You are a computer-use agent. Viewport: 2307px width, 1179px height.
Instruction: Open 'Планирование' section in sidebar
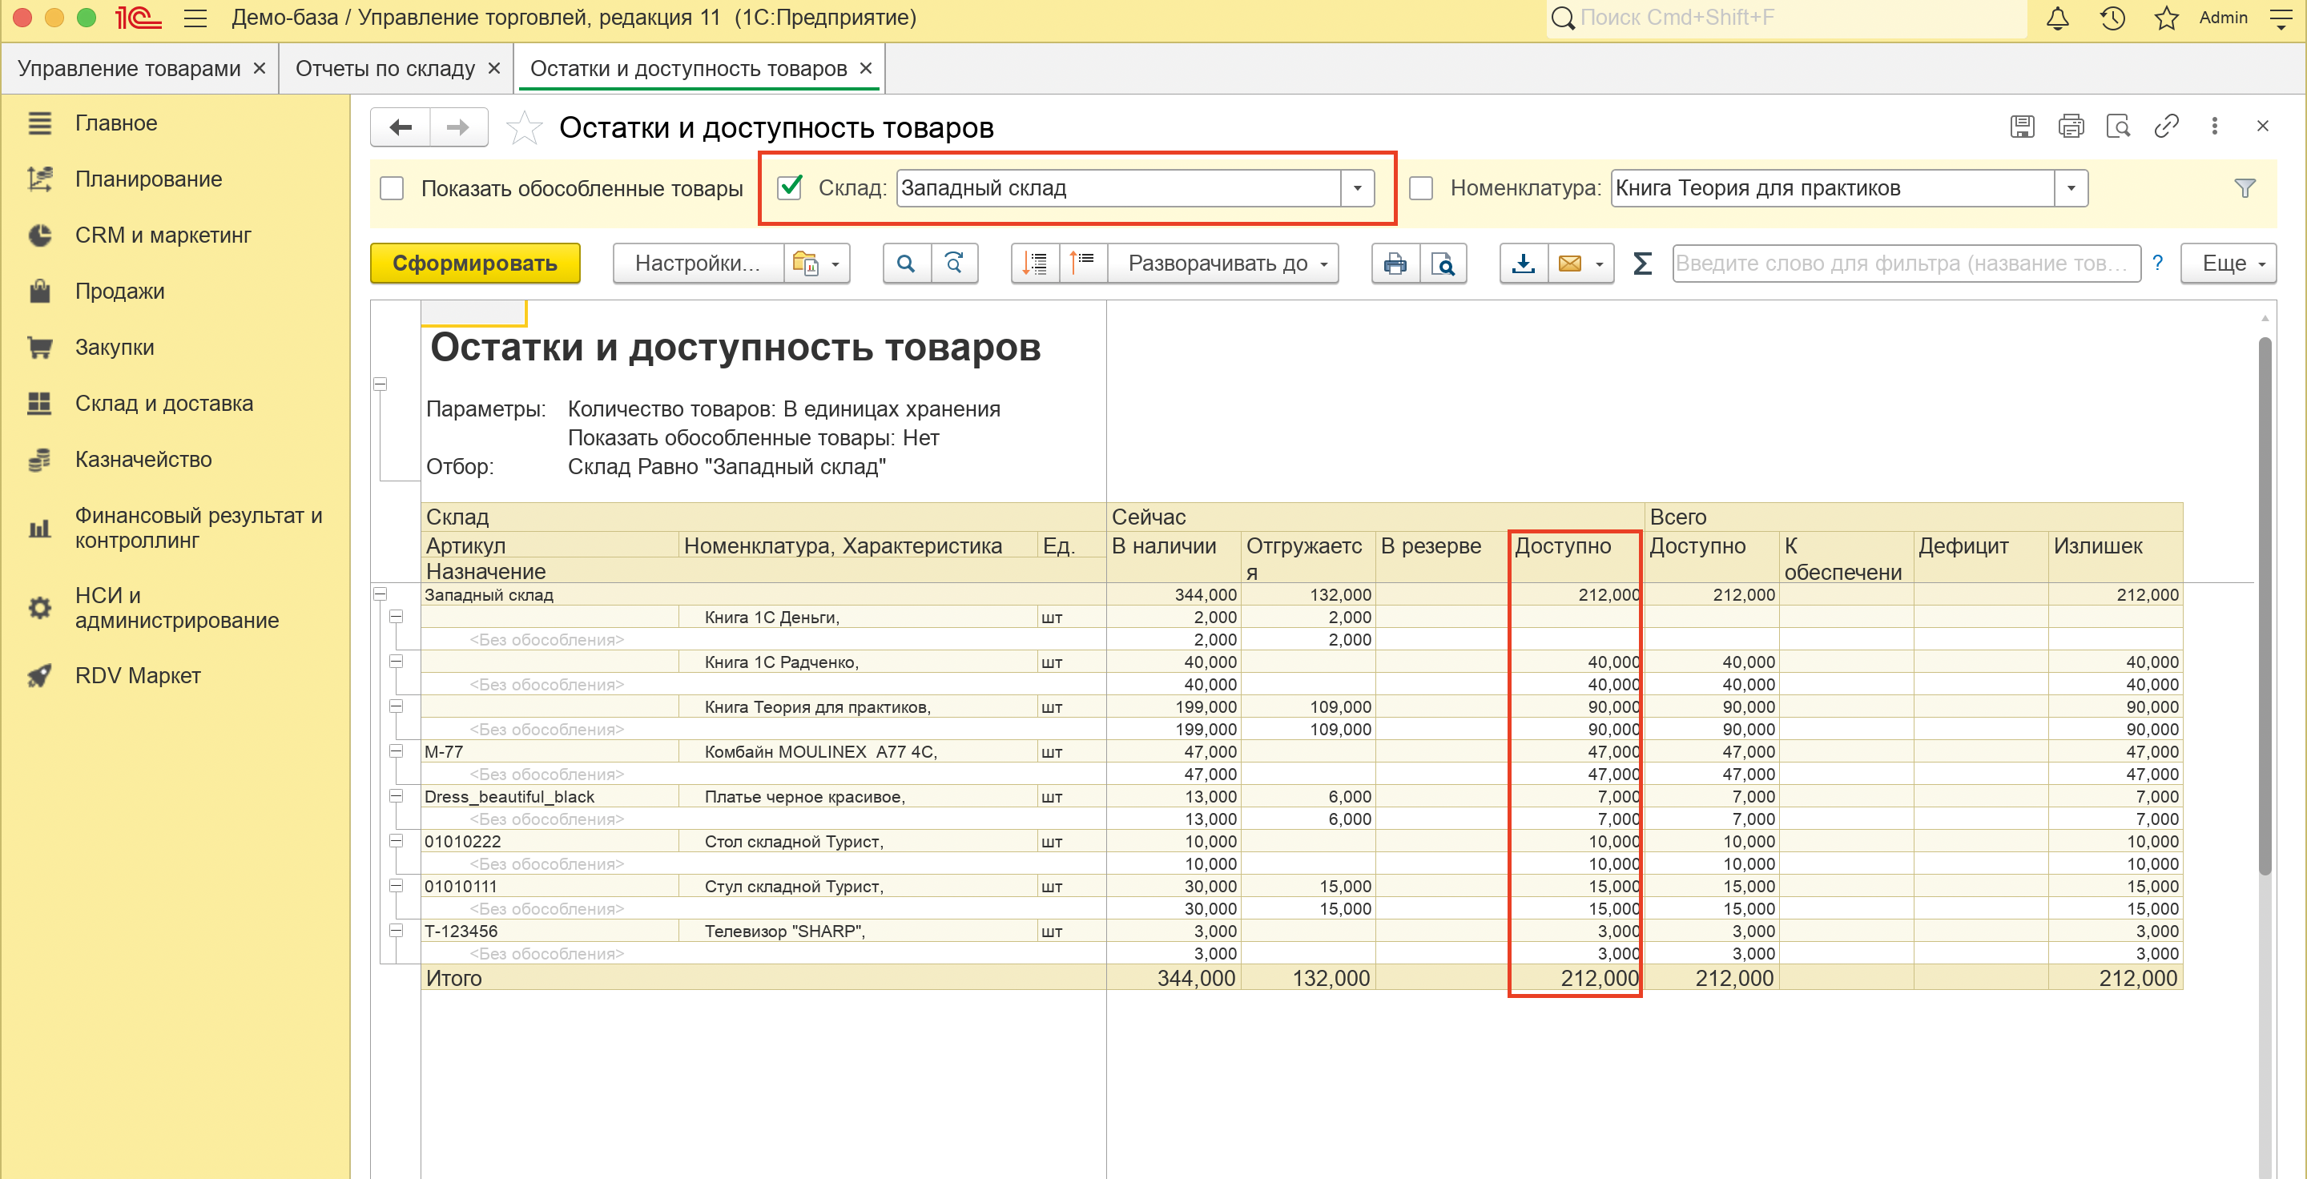click(x=149, y=179)
